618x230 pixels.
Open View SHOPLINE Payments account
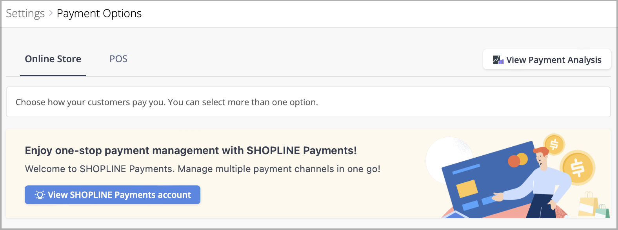113,195
